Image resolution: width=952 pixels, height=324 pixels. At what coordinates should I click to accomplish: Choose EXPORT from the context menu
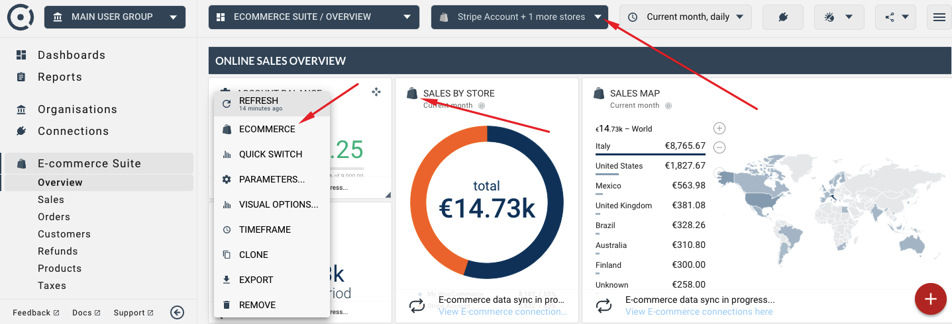tap(272, 280)
